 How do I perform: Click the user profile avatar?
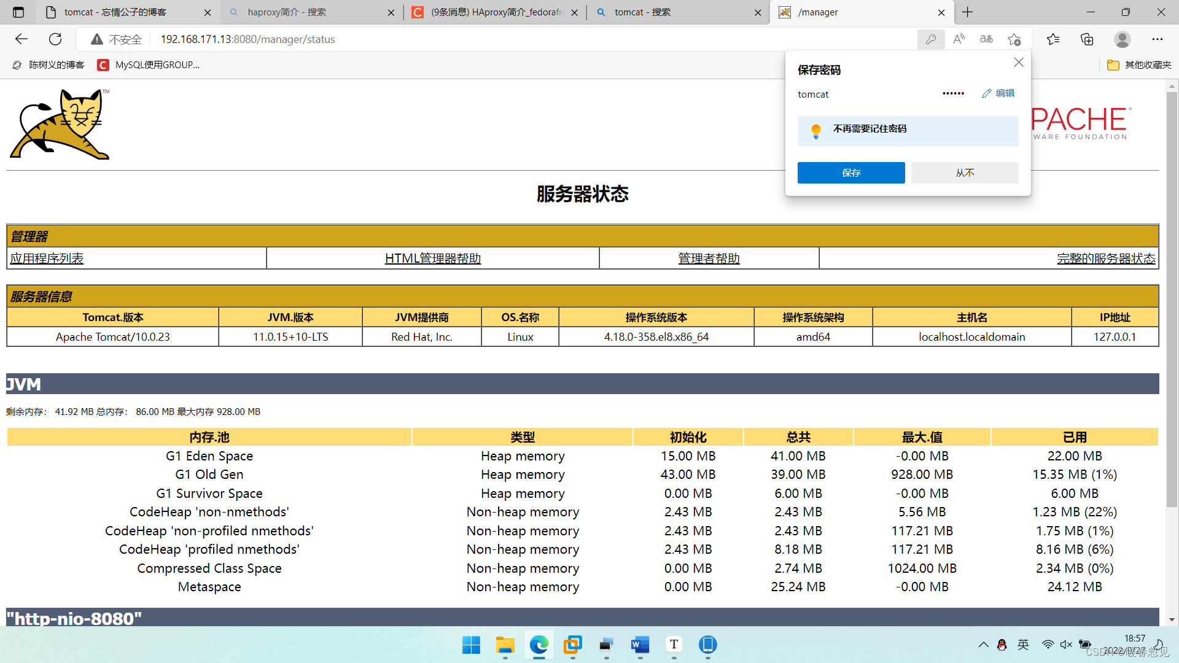click(1123, 39)
